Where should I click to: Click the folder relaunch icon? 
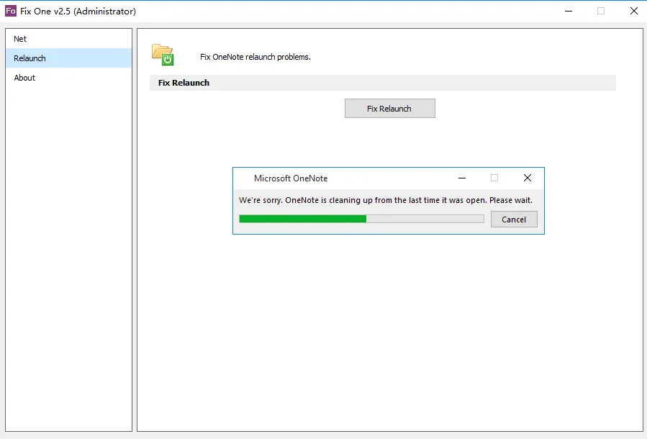click(163, 55)
